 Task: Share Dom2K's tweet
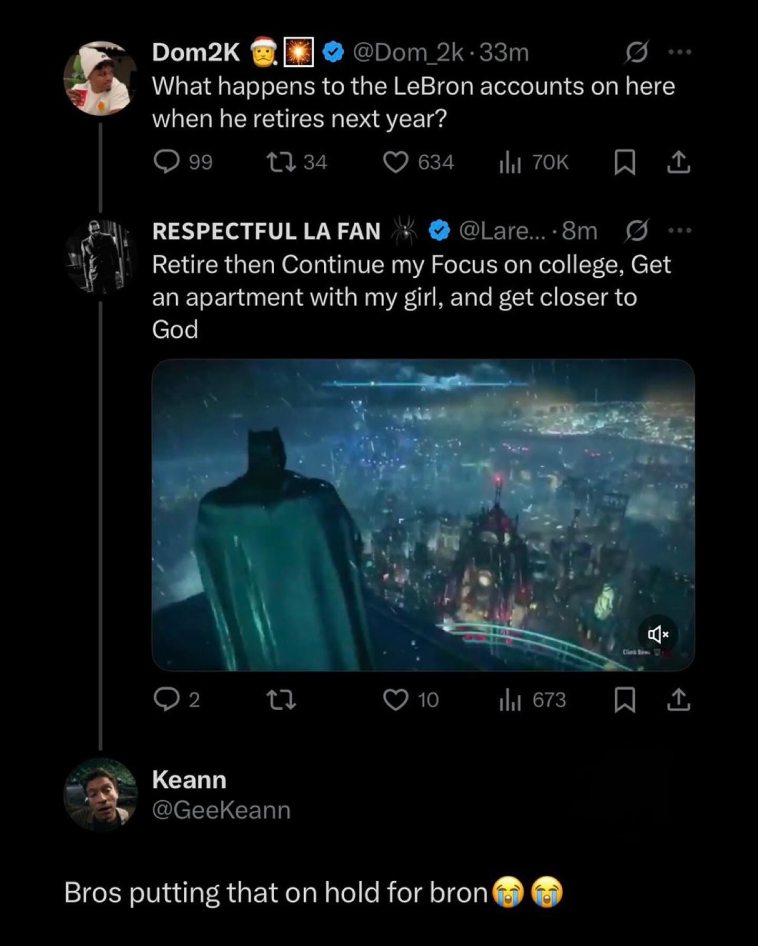(x=679, y=162)
